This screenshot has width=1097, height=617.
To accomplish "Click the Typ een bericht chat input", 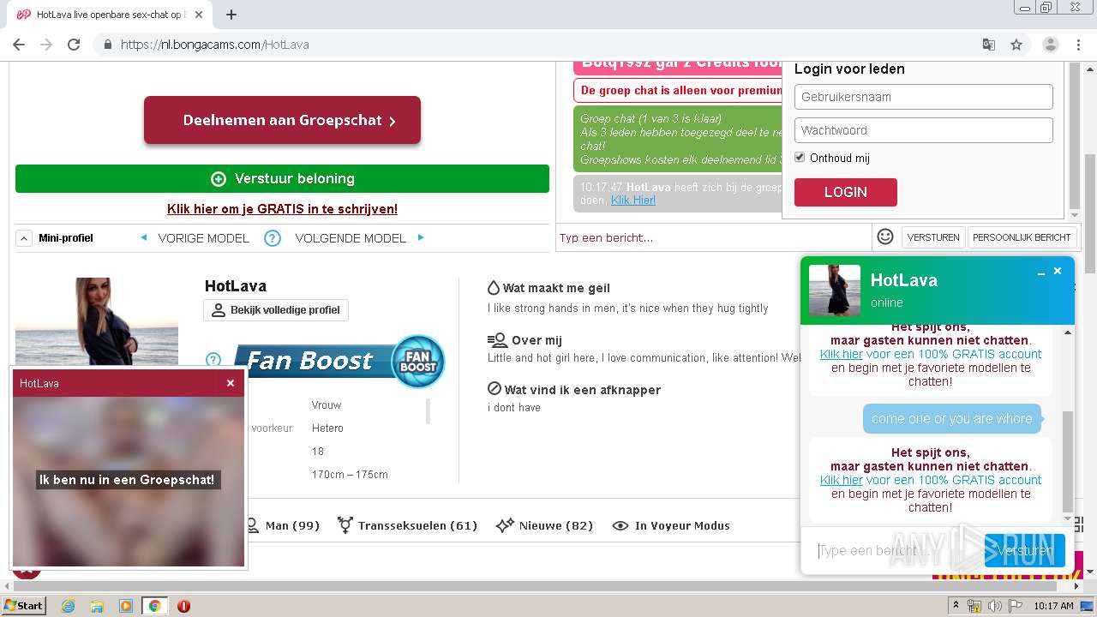I will click(713, 237).
